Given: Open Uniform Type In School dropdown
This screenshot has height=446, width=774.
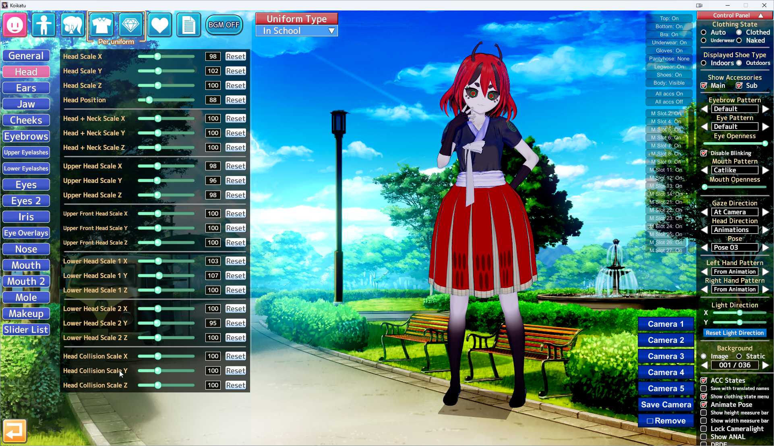Looking at the screenshot, I should pos(297,31).
